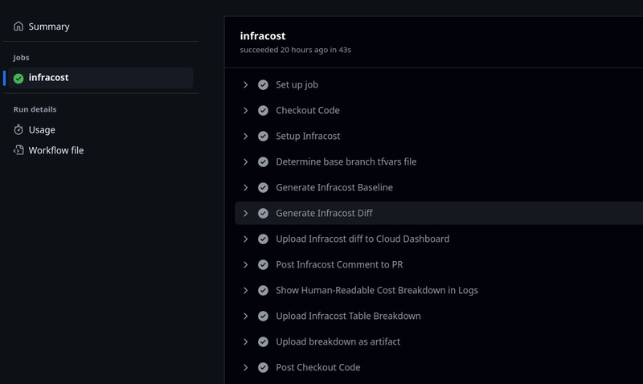
Task: Expand Post Checkout Code step chevron
Action: (x=245, y=368)
